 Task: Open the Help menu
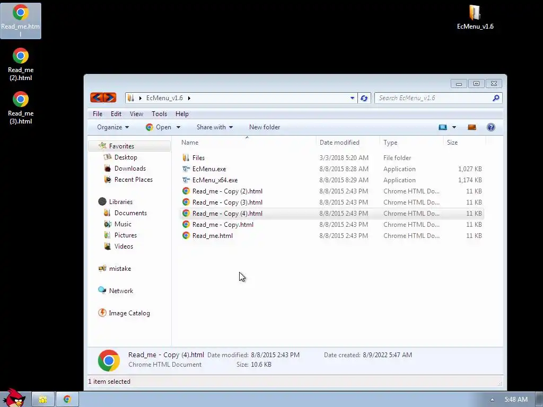point(182,114)
